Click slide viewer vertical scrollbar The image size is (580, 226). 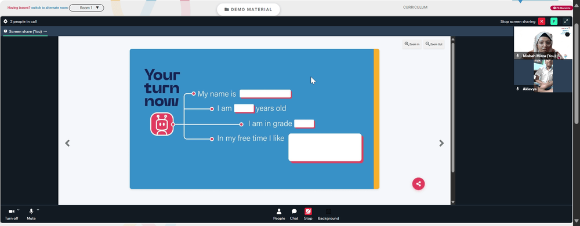coord(453,107)
